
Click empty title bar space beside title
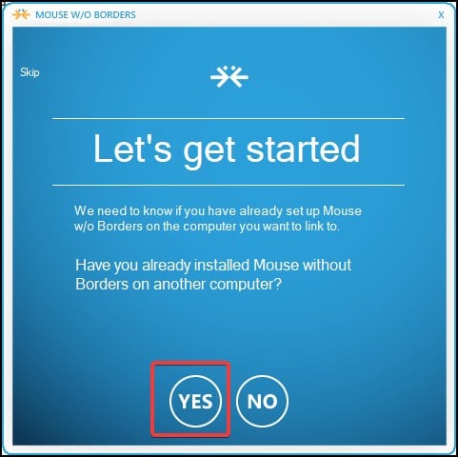(x=286, y=14)
